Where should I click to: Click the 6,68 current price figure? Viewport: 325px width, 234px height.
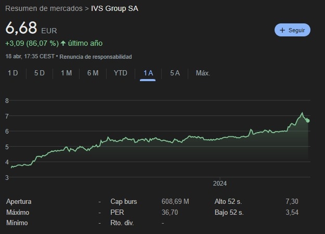21,28
